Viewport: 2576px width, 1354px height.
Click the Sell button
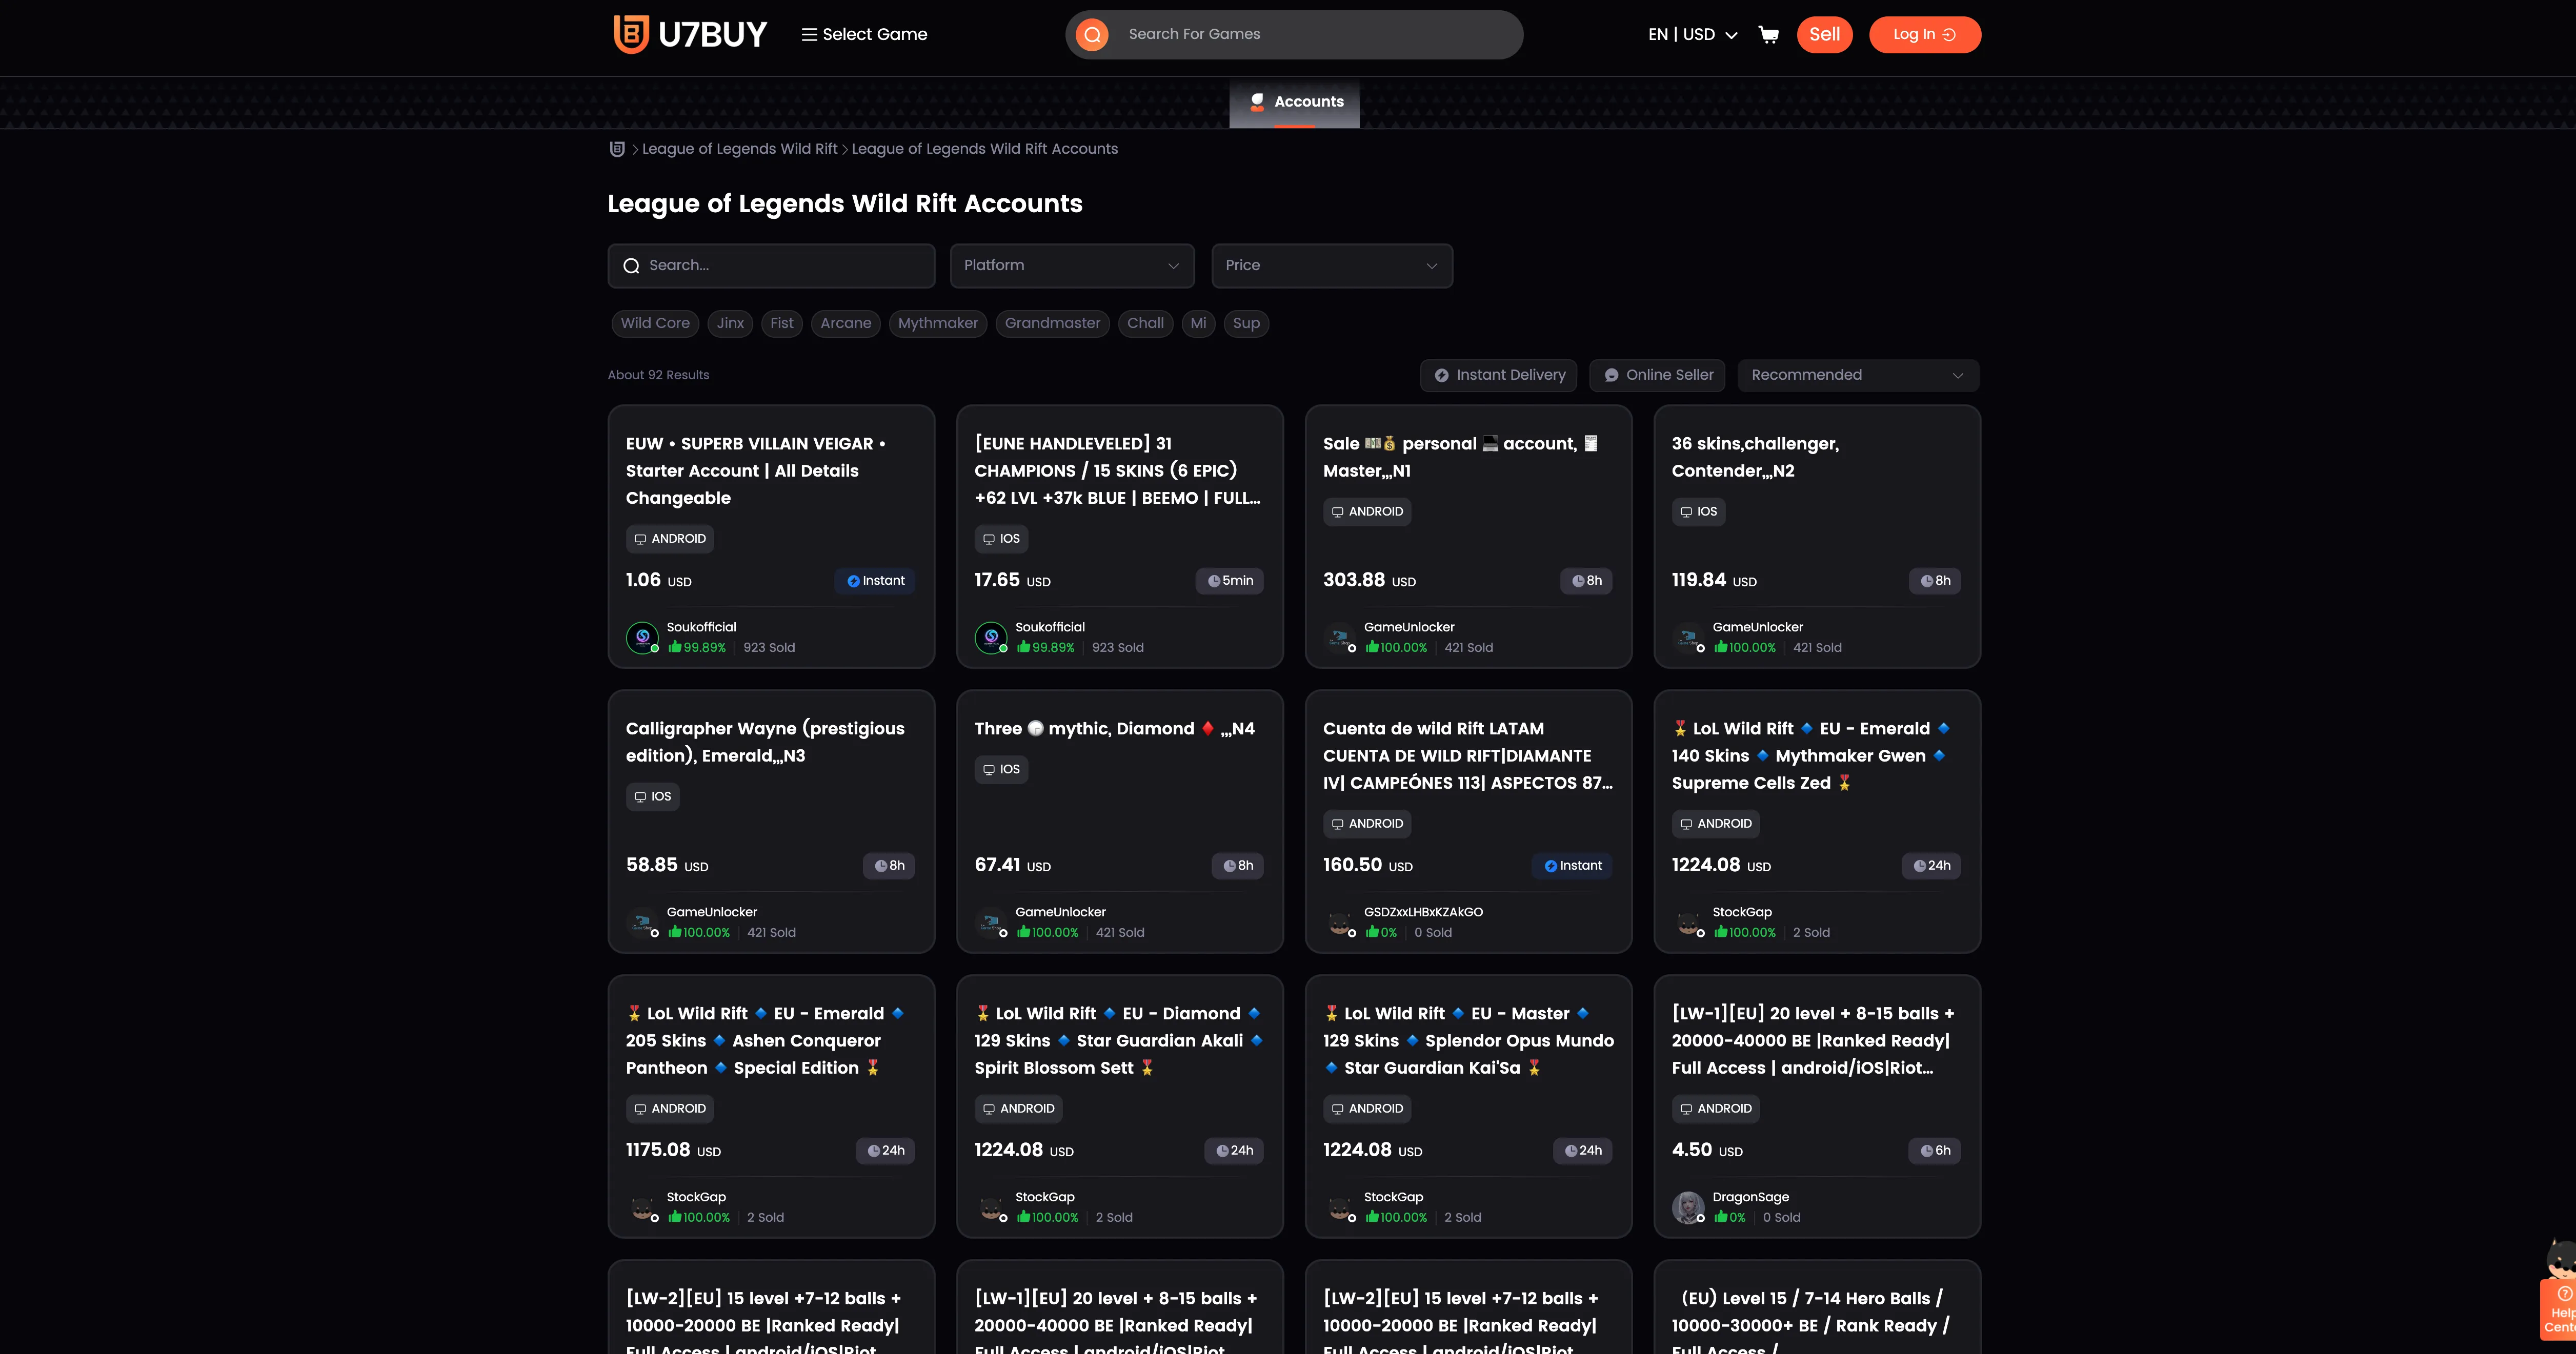(1824, 35)
